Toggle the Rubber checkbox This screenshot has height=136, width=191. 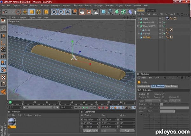pyautogui.click(x=163, y=97)
